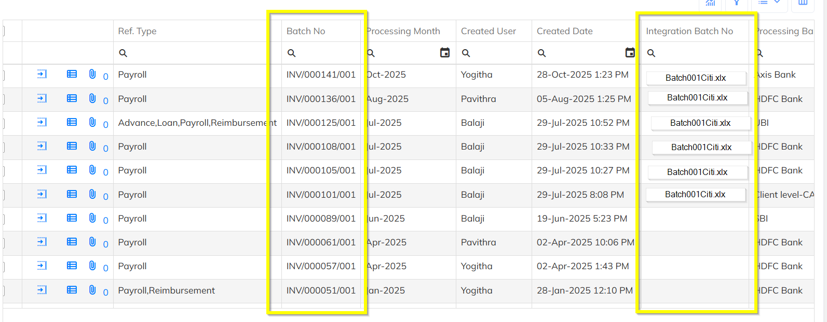Toggle the select-all checkbox in header row
This screenshot has width=827, height=322.
(x=3, y=31)
